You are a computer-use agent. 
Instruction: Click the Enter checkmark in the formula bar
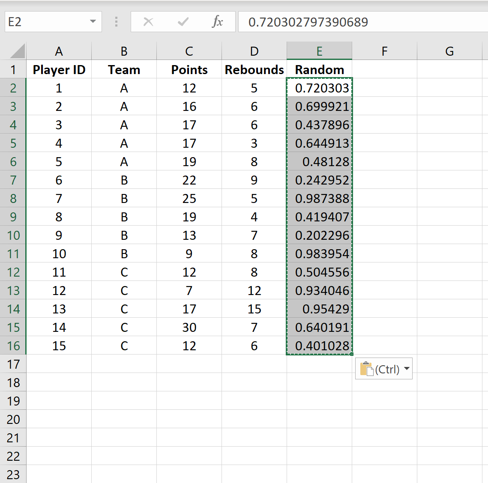click(183, 22)
